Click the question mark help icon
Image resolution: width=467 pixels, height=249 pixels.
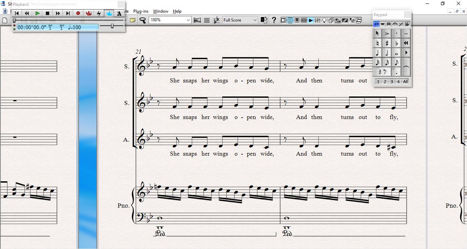click(274, 20)
